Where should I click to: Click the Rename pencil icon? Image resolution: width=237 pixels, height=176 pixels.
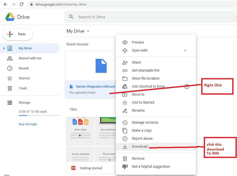[x=125, y=111]
